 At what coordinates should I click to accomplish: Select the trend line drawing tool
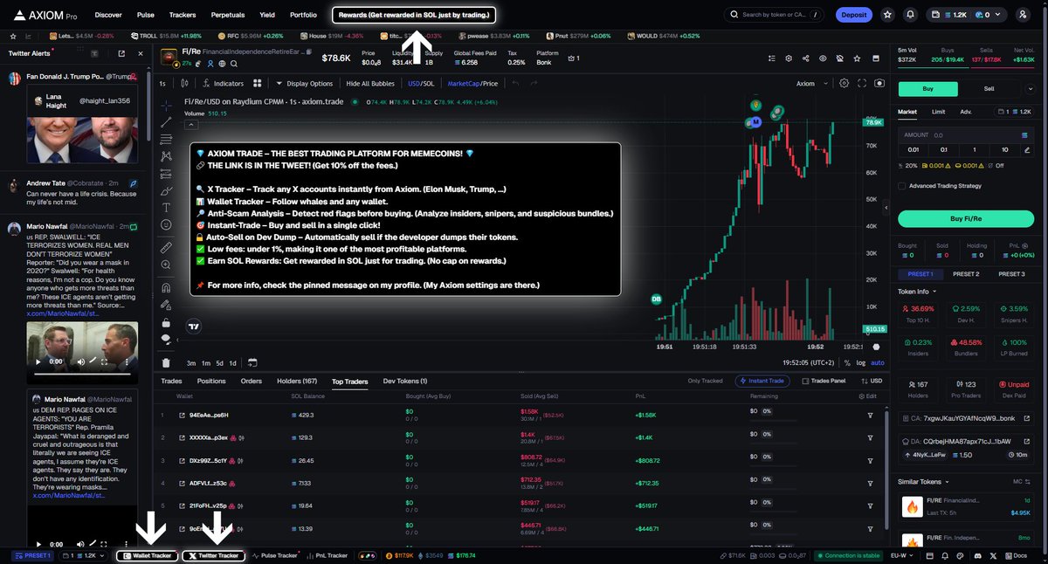point(166,122)
